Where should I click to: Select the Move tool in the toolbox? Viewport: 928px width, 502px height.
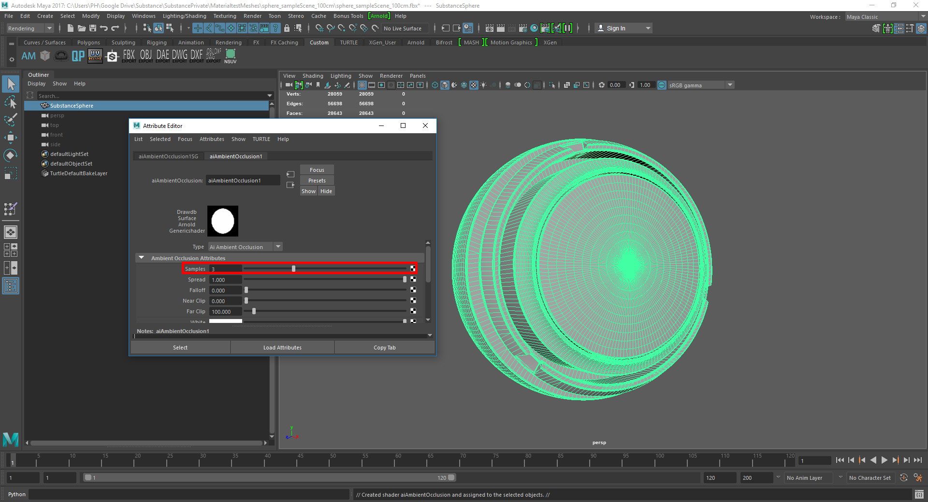11,138
